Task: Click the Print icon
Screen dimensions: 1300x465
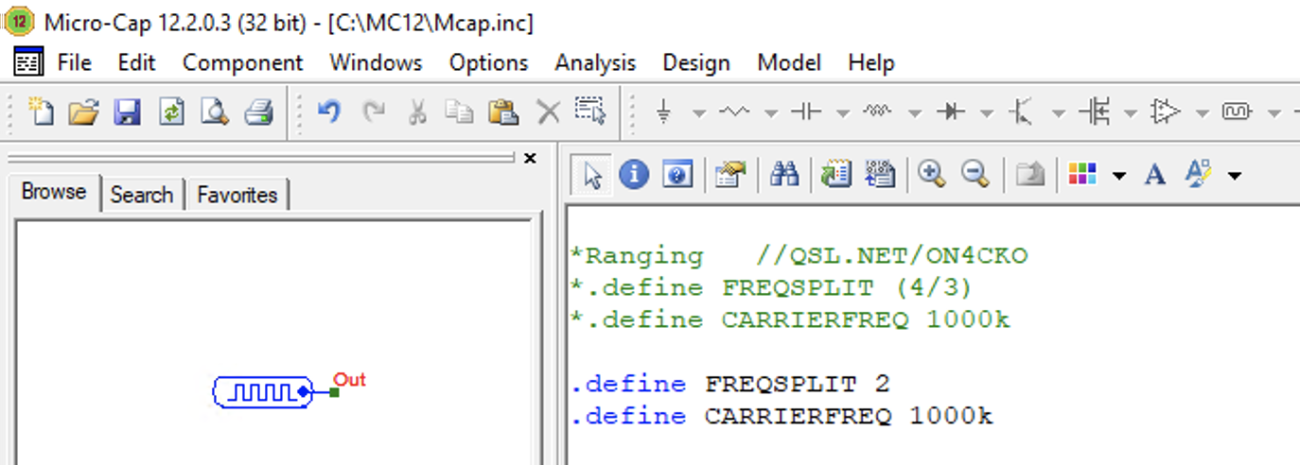Action: (259, 112)
